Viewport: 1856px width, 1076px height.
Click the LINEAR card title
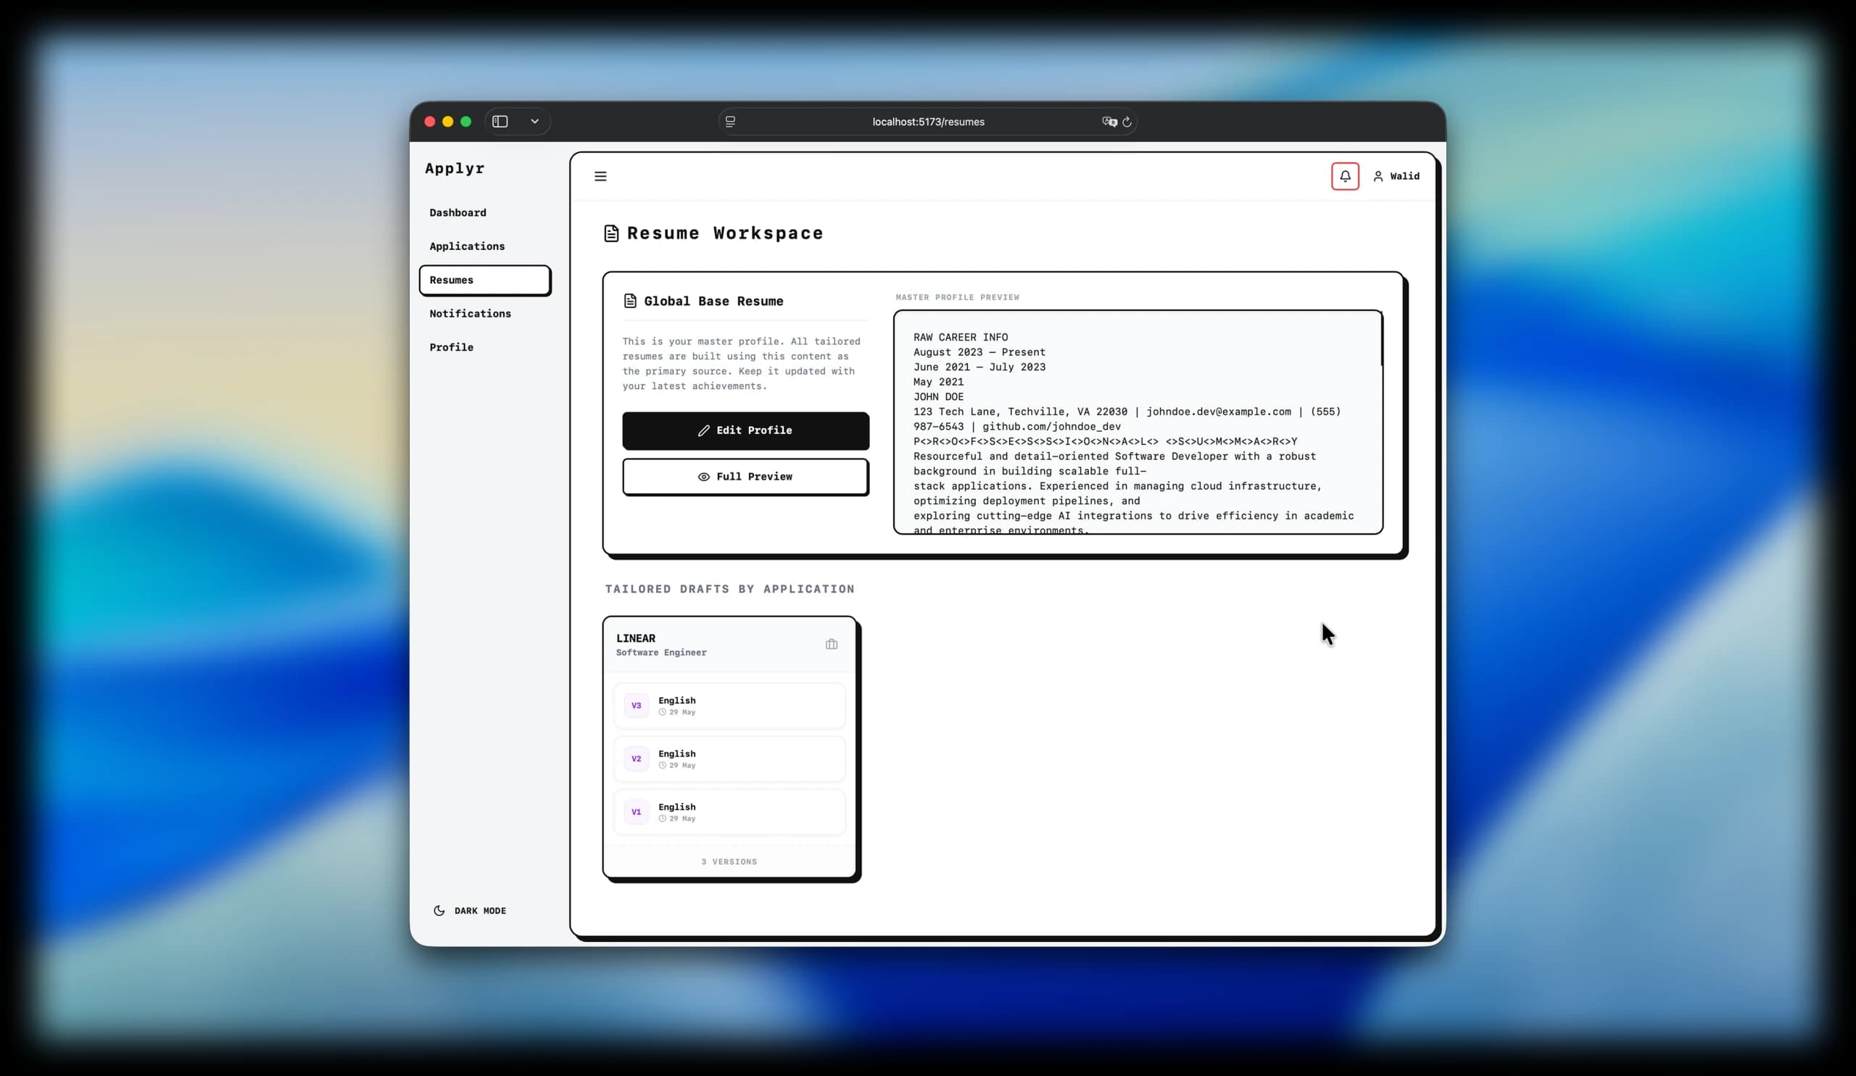coord(636,638)
